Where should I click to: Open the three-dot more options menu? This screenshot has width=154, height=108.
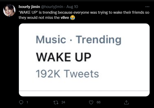(147, 7)
